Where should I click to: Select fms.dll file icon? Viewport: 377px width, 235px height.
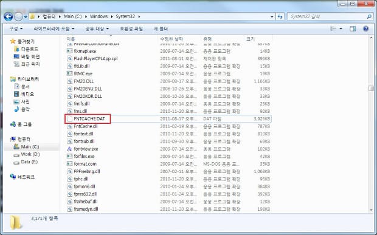[x=69, y=111]
